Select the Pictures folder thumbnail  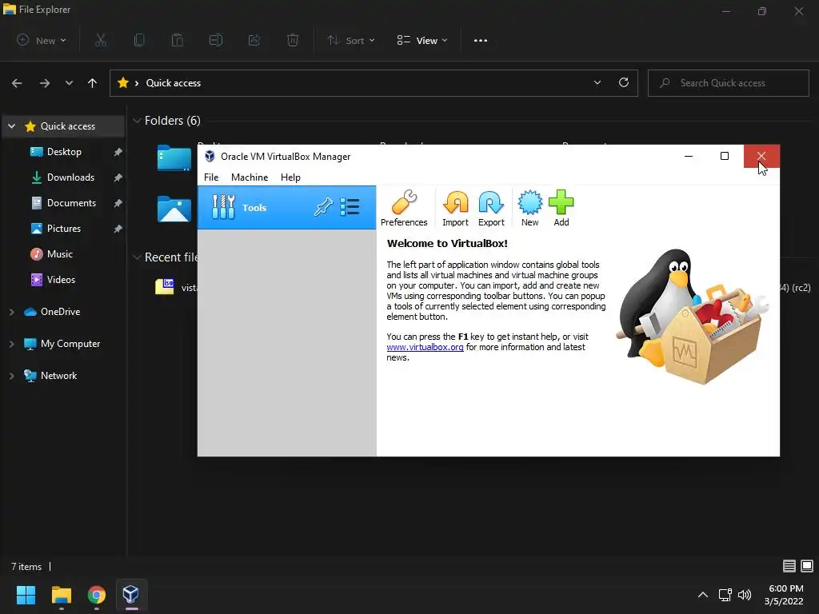point(174,209)
